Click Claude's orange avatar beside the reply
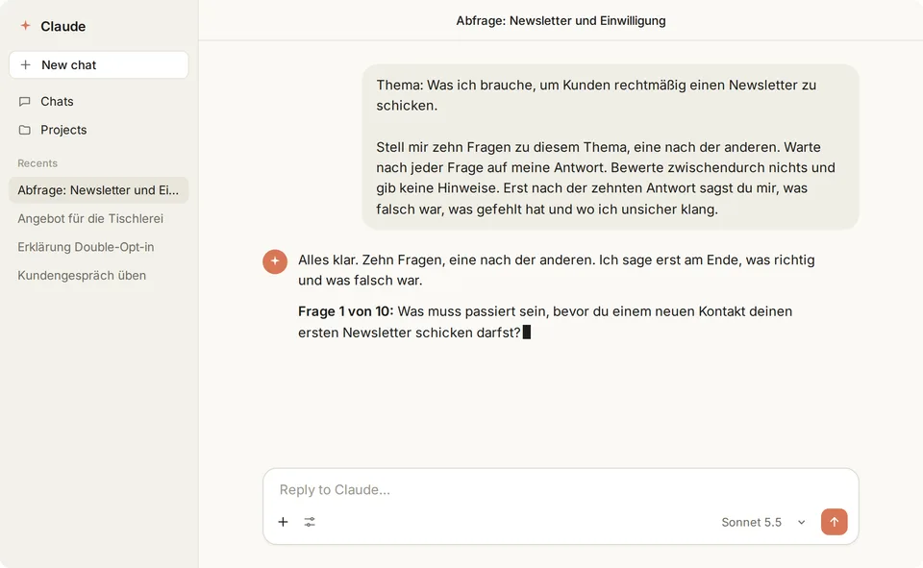Image resolution: width=923 pixels, height=568 pixels. pyautogui.click(x=275, y=261)
